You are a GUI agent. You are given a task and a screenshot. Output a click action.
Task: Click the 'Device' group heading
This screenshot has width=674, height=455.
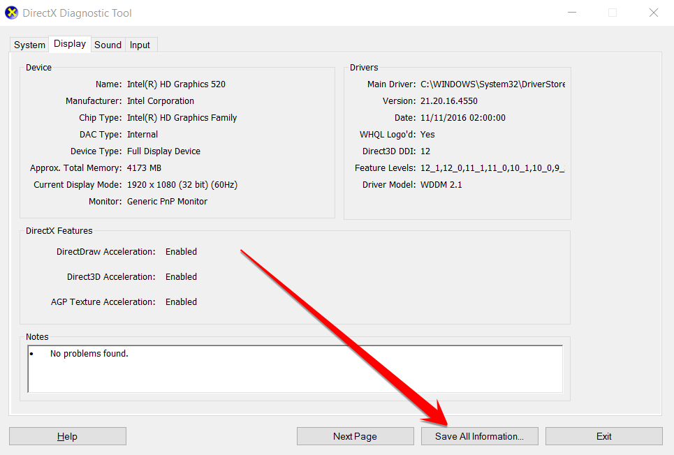point(38,68)
